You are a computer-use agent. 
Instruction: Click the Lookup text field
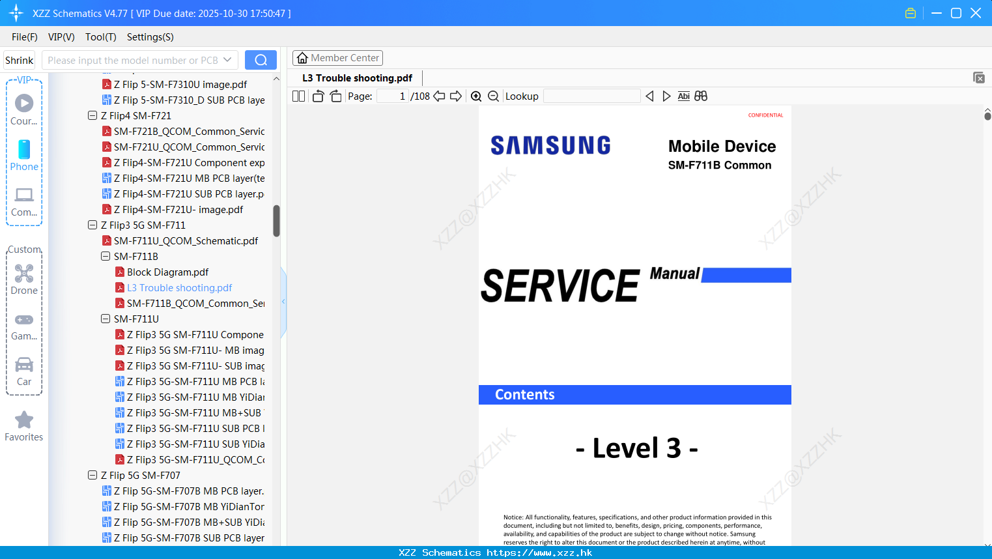point(592,96)
